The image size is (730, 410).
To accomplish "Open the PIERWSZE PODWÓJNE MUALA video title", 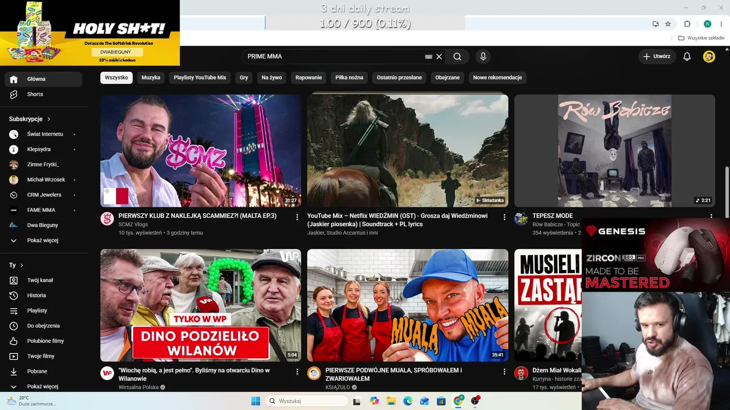I will tap(394, 374).
